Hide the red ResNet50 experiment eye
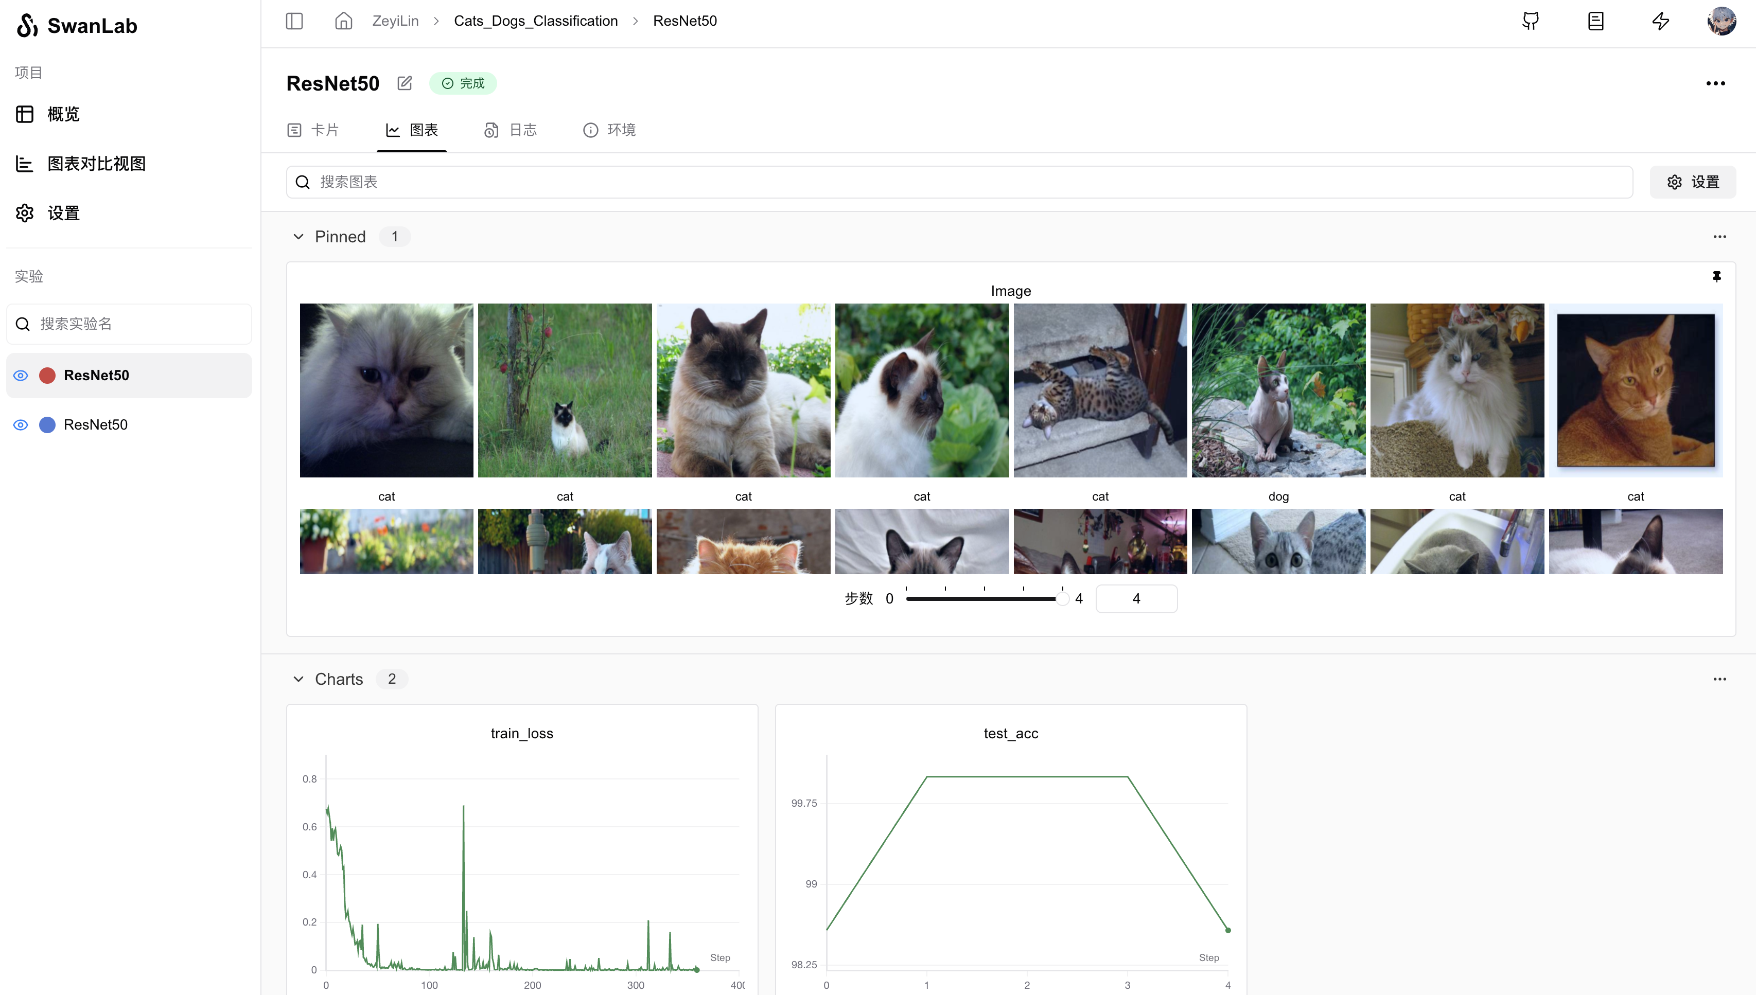Viewport: 1756px width, 995px height. click(21, 375)
